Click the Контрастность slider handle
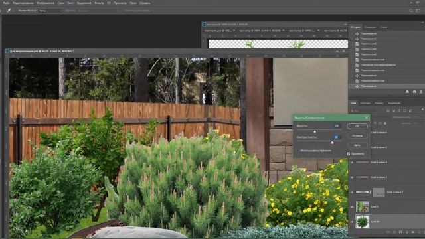425x239 pixels. coord(332,143)
